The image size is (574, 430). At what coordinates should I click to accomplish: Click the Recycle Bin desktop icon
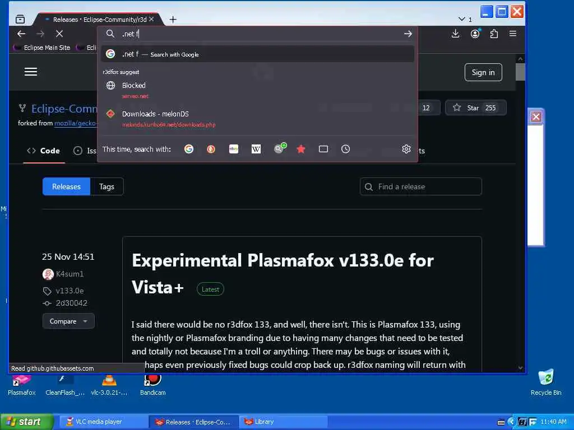(x=546, y=382)
